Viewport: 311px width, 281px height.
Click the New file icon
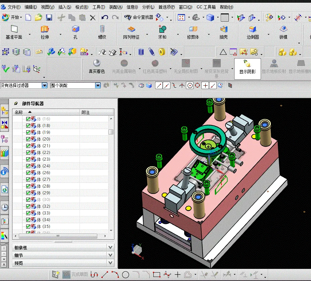point(29,17)
